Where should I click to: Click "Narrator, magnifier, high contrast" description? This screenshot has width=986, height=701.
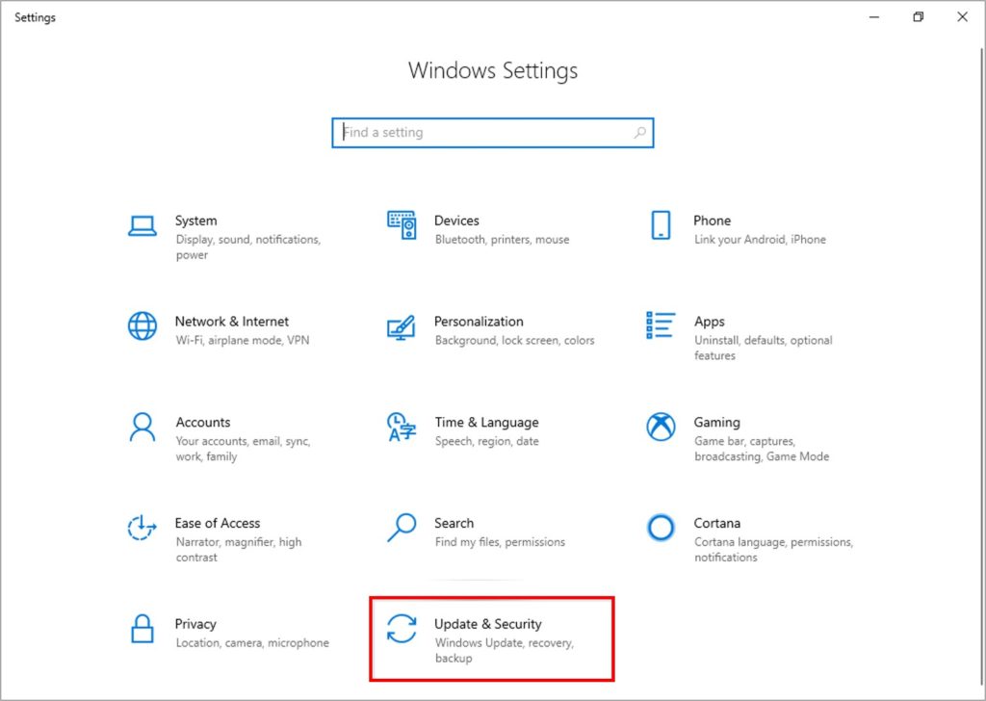(x=239, y=550)
